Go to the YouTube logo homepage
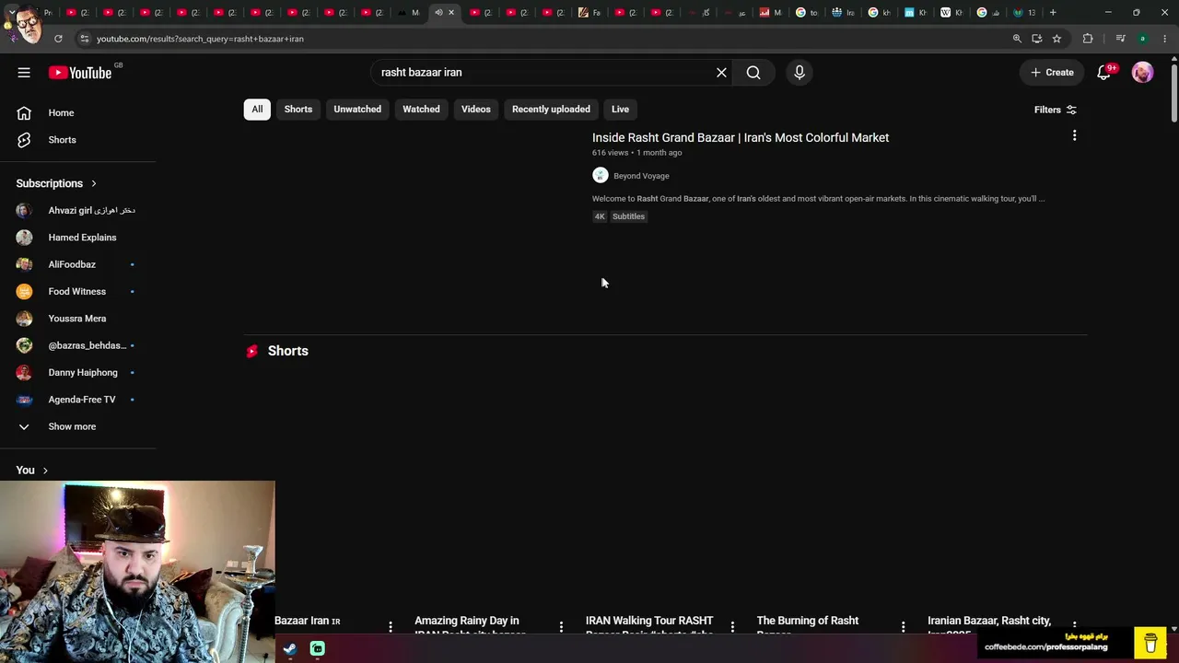 tap(80, 73)
